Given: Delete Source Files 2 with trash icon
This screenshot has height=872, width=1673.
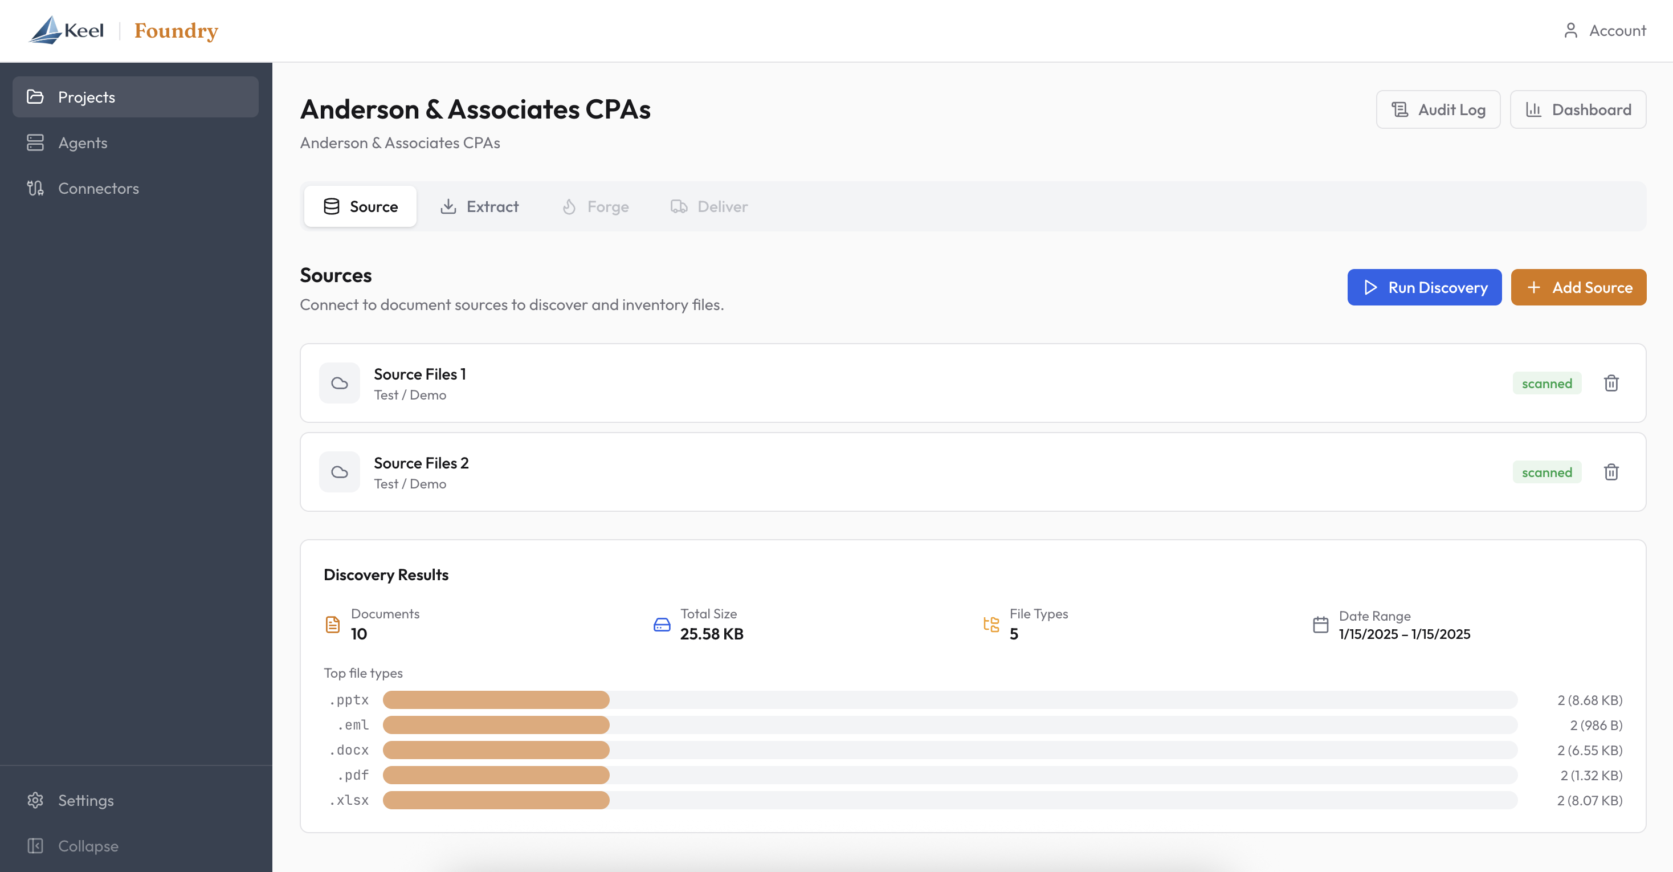Looking at the screenshot, I should coord(1611,472).
